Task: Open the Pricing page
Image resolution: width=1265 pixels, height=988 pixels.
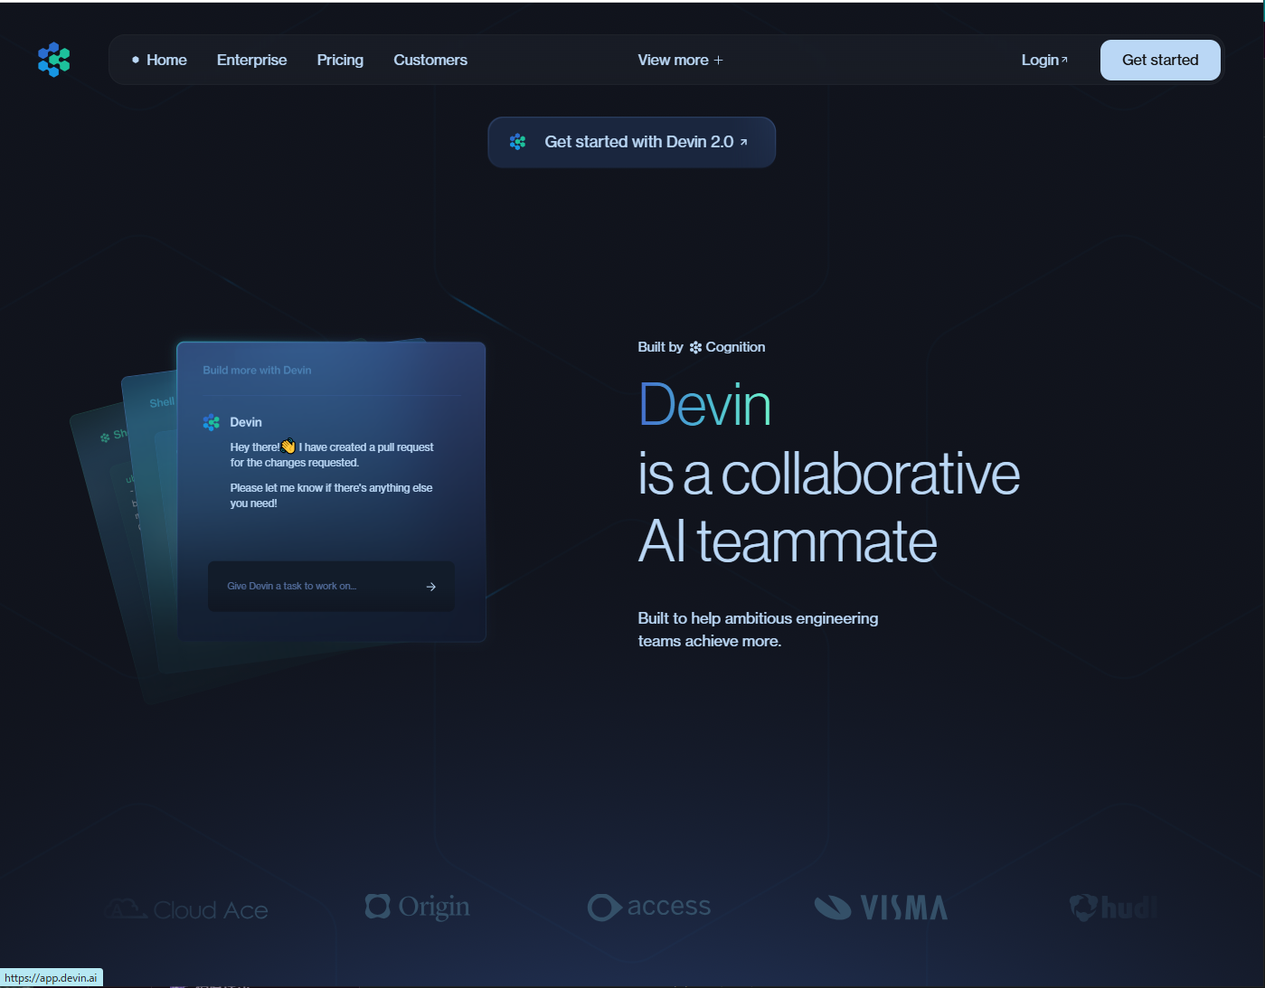Action: [x=340, y=60]
